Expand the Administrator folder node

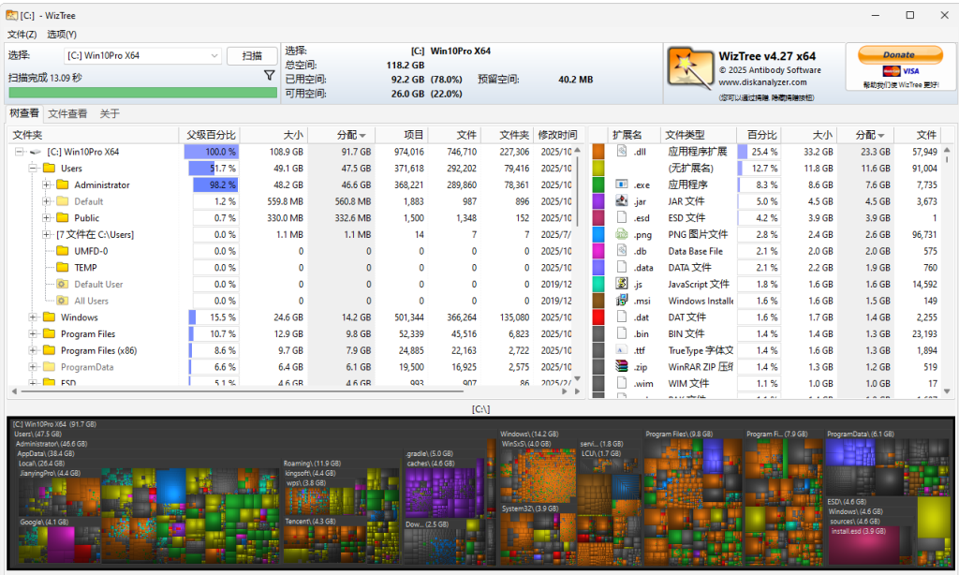tap(47, 185)
